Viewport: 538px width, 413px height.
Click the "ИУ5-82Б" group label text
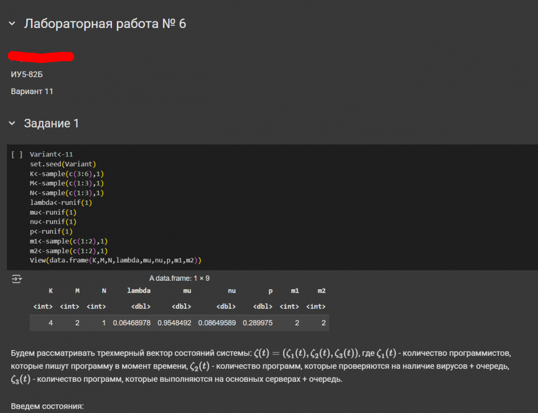pos(27,74)
